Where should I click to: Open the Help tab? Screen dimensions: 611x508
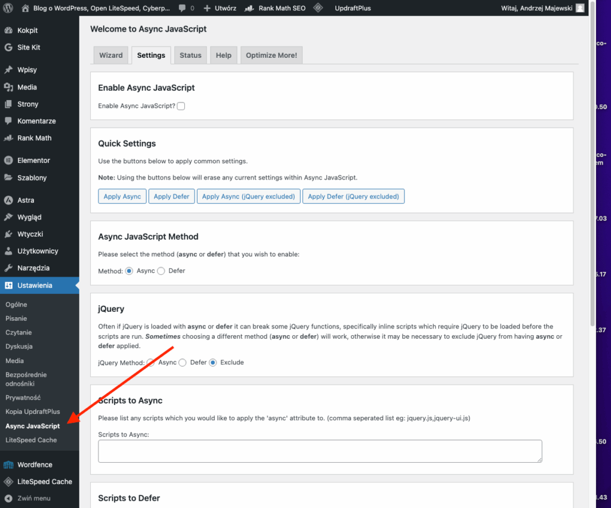[224, 55]
